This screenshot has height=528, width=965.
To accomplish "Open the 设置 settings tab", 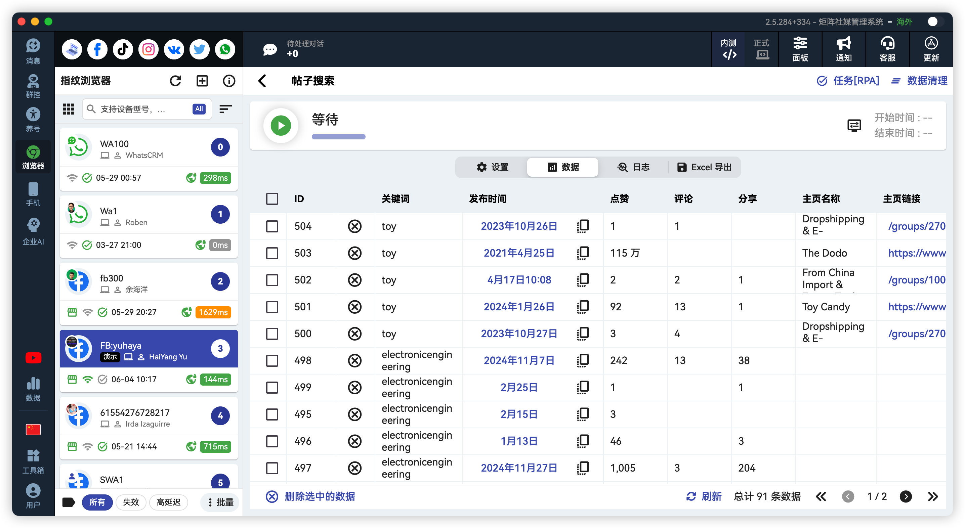I will [492, 167].
